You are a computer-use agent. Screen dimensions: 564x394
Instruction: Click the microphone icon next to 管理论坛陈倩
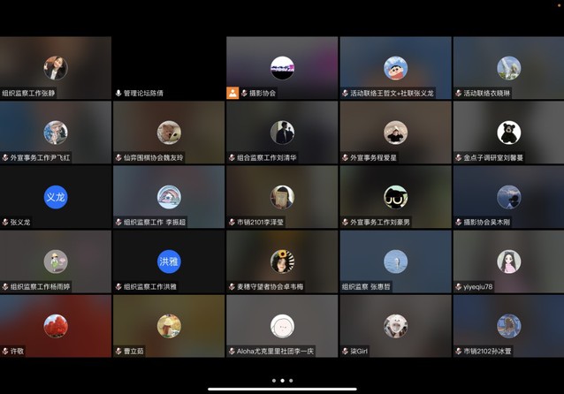118,93
